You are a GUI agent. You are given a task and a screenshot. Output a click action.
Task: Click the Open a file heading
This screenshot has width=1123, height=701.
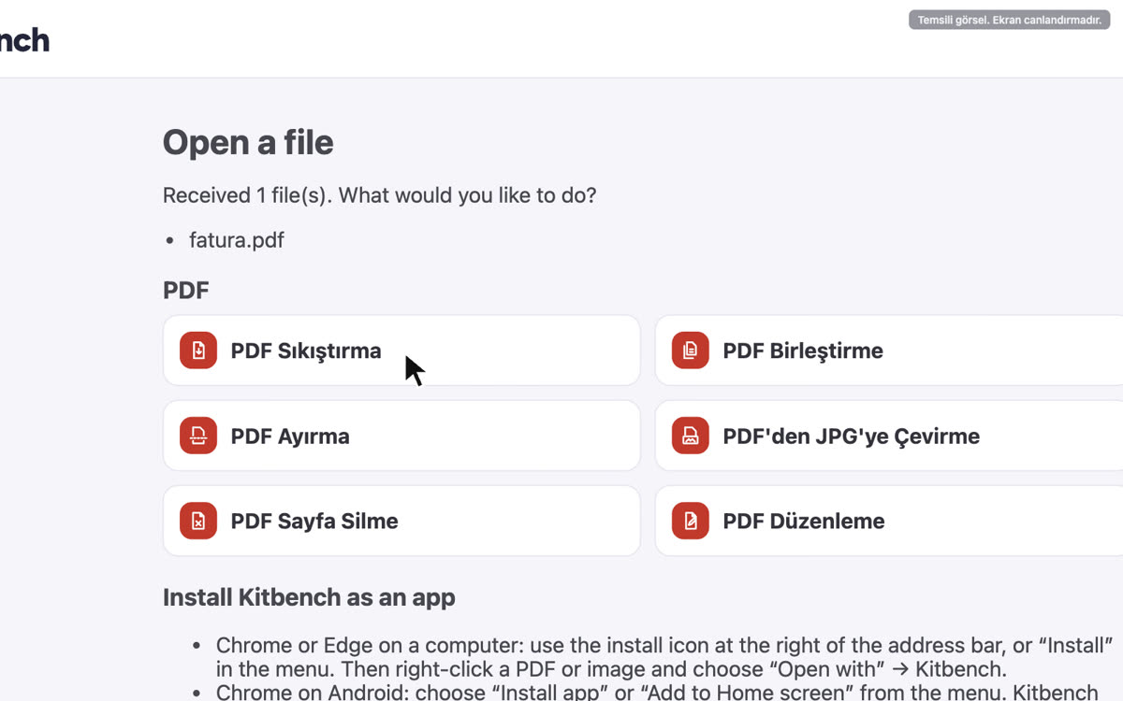coord(248,142)
